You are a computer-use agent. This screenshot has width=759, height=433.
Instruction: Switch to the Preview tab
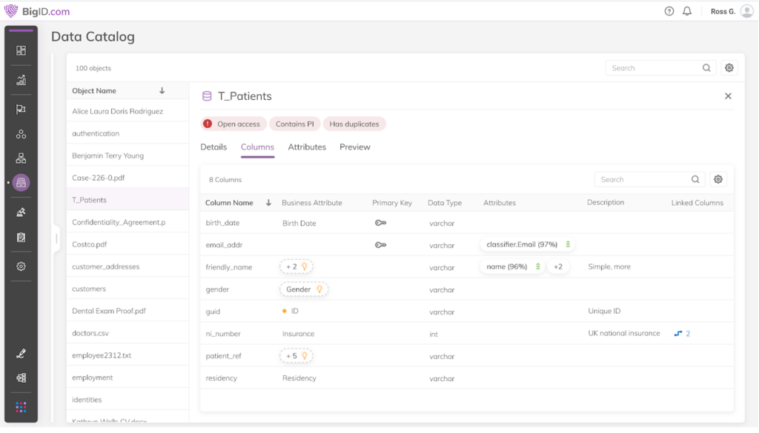354,147
